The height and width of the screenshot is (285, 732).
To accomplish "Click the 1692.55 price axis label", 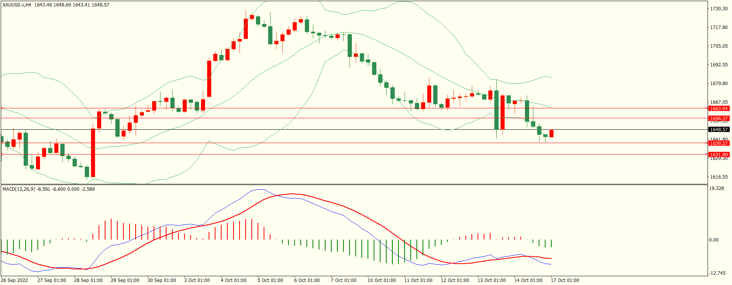I will click(719, 64).
